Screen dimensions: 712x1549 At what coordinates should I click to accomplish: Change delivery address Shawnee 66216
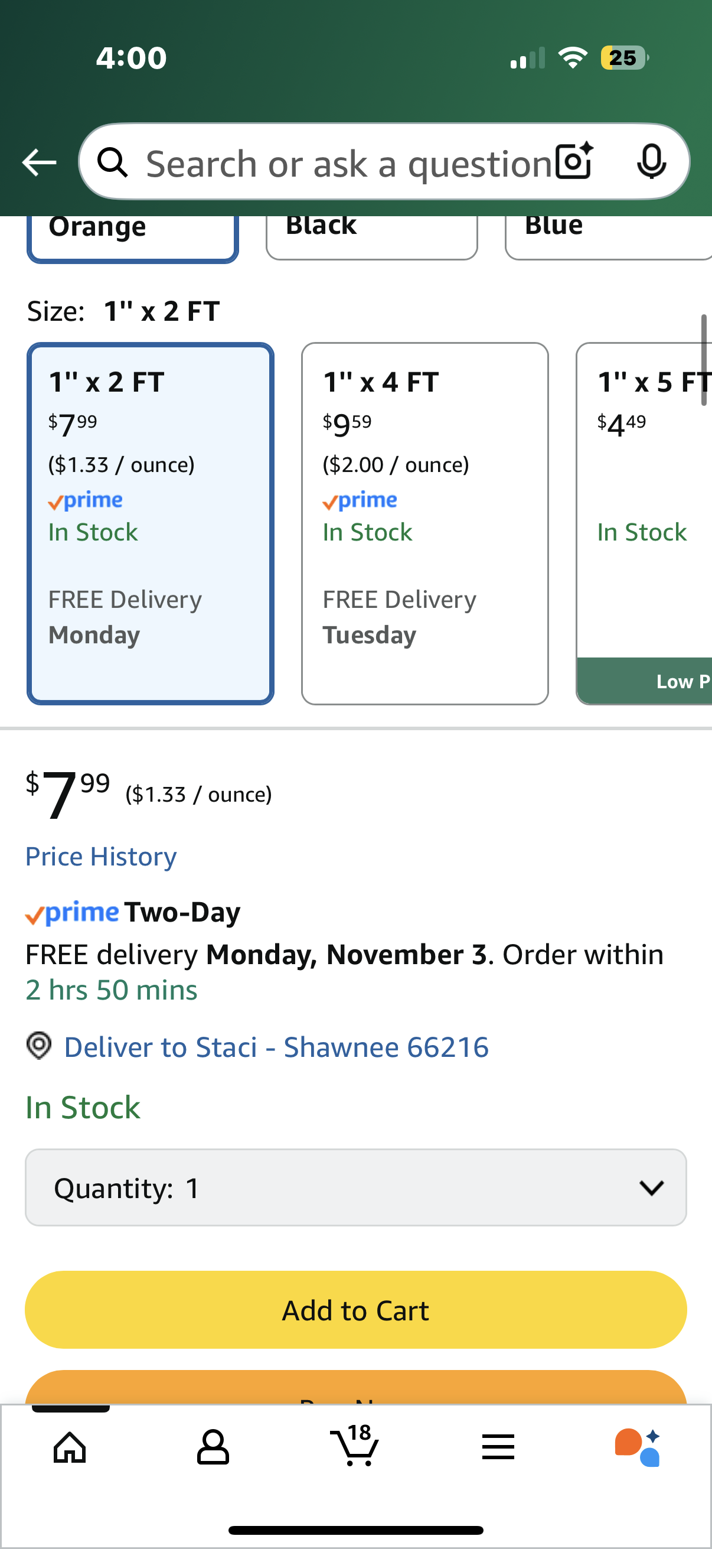point(276,1047)
